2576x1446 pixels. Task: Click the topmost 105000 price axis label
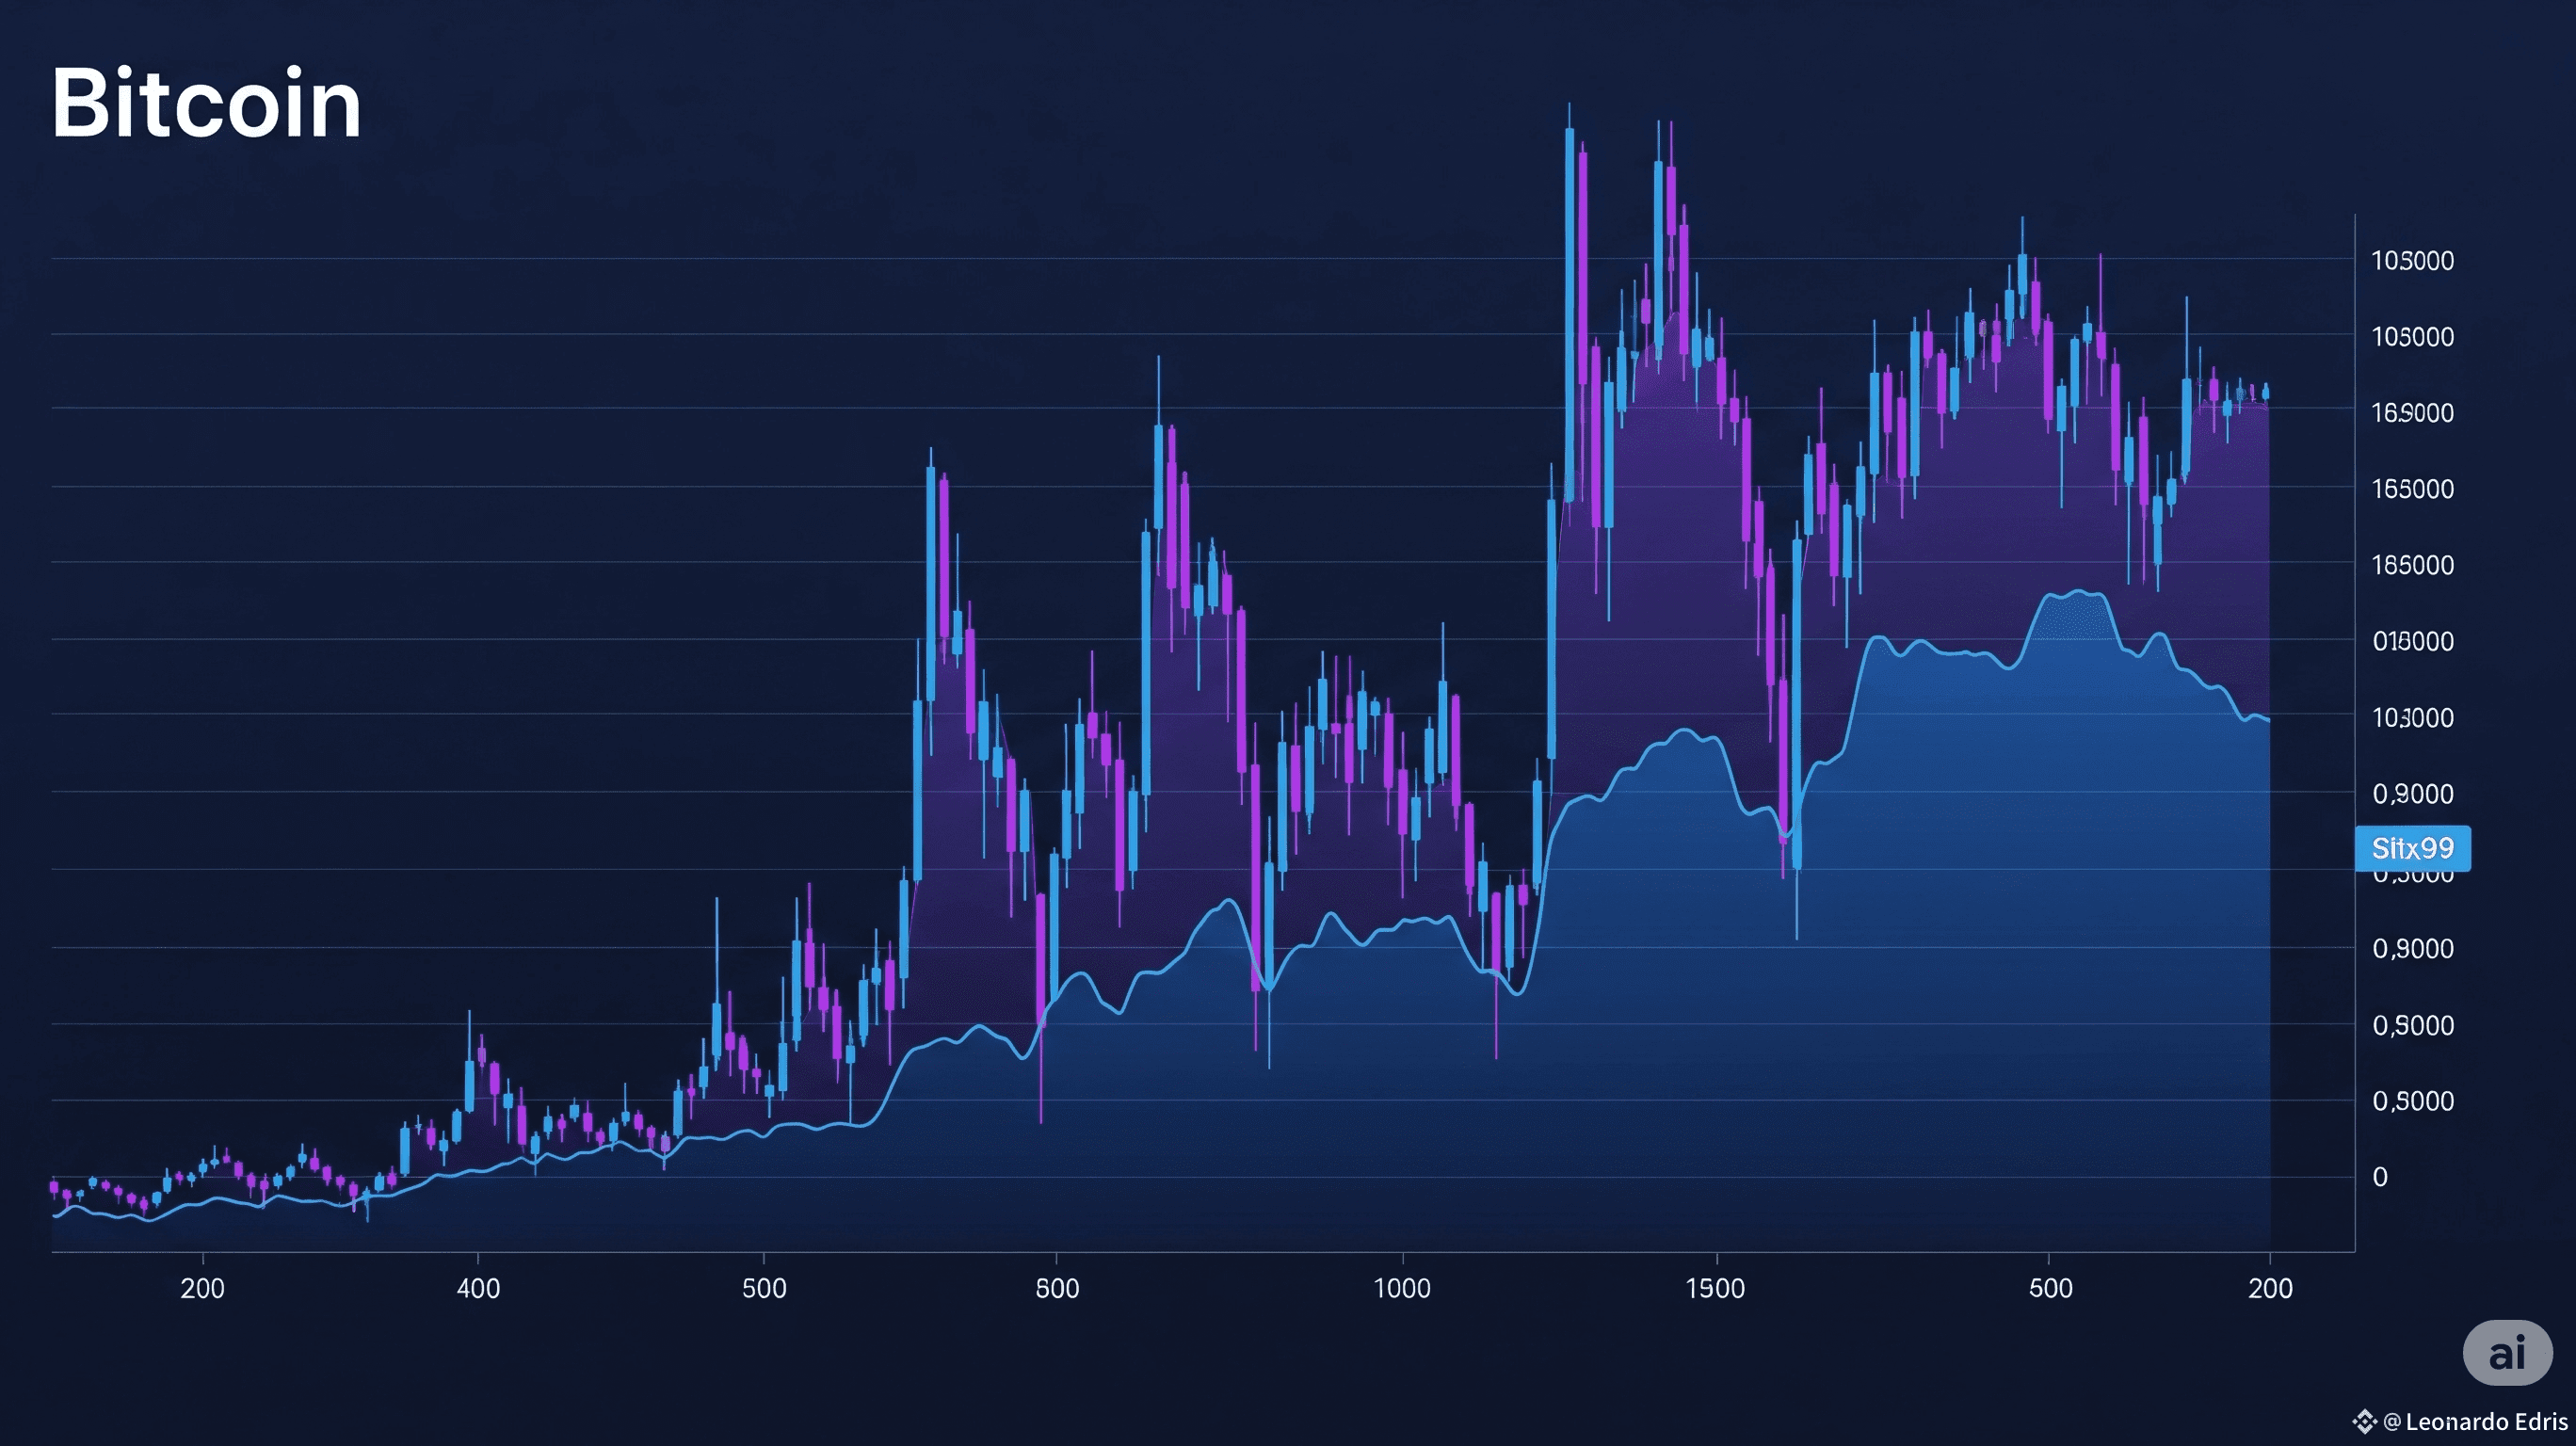tap(2412, 261)
